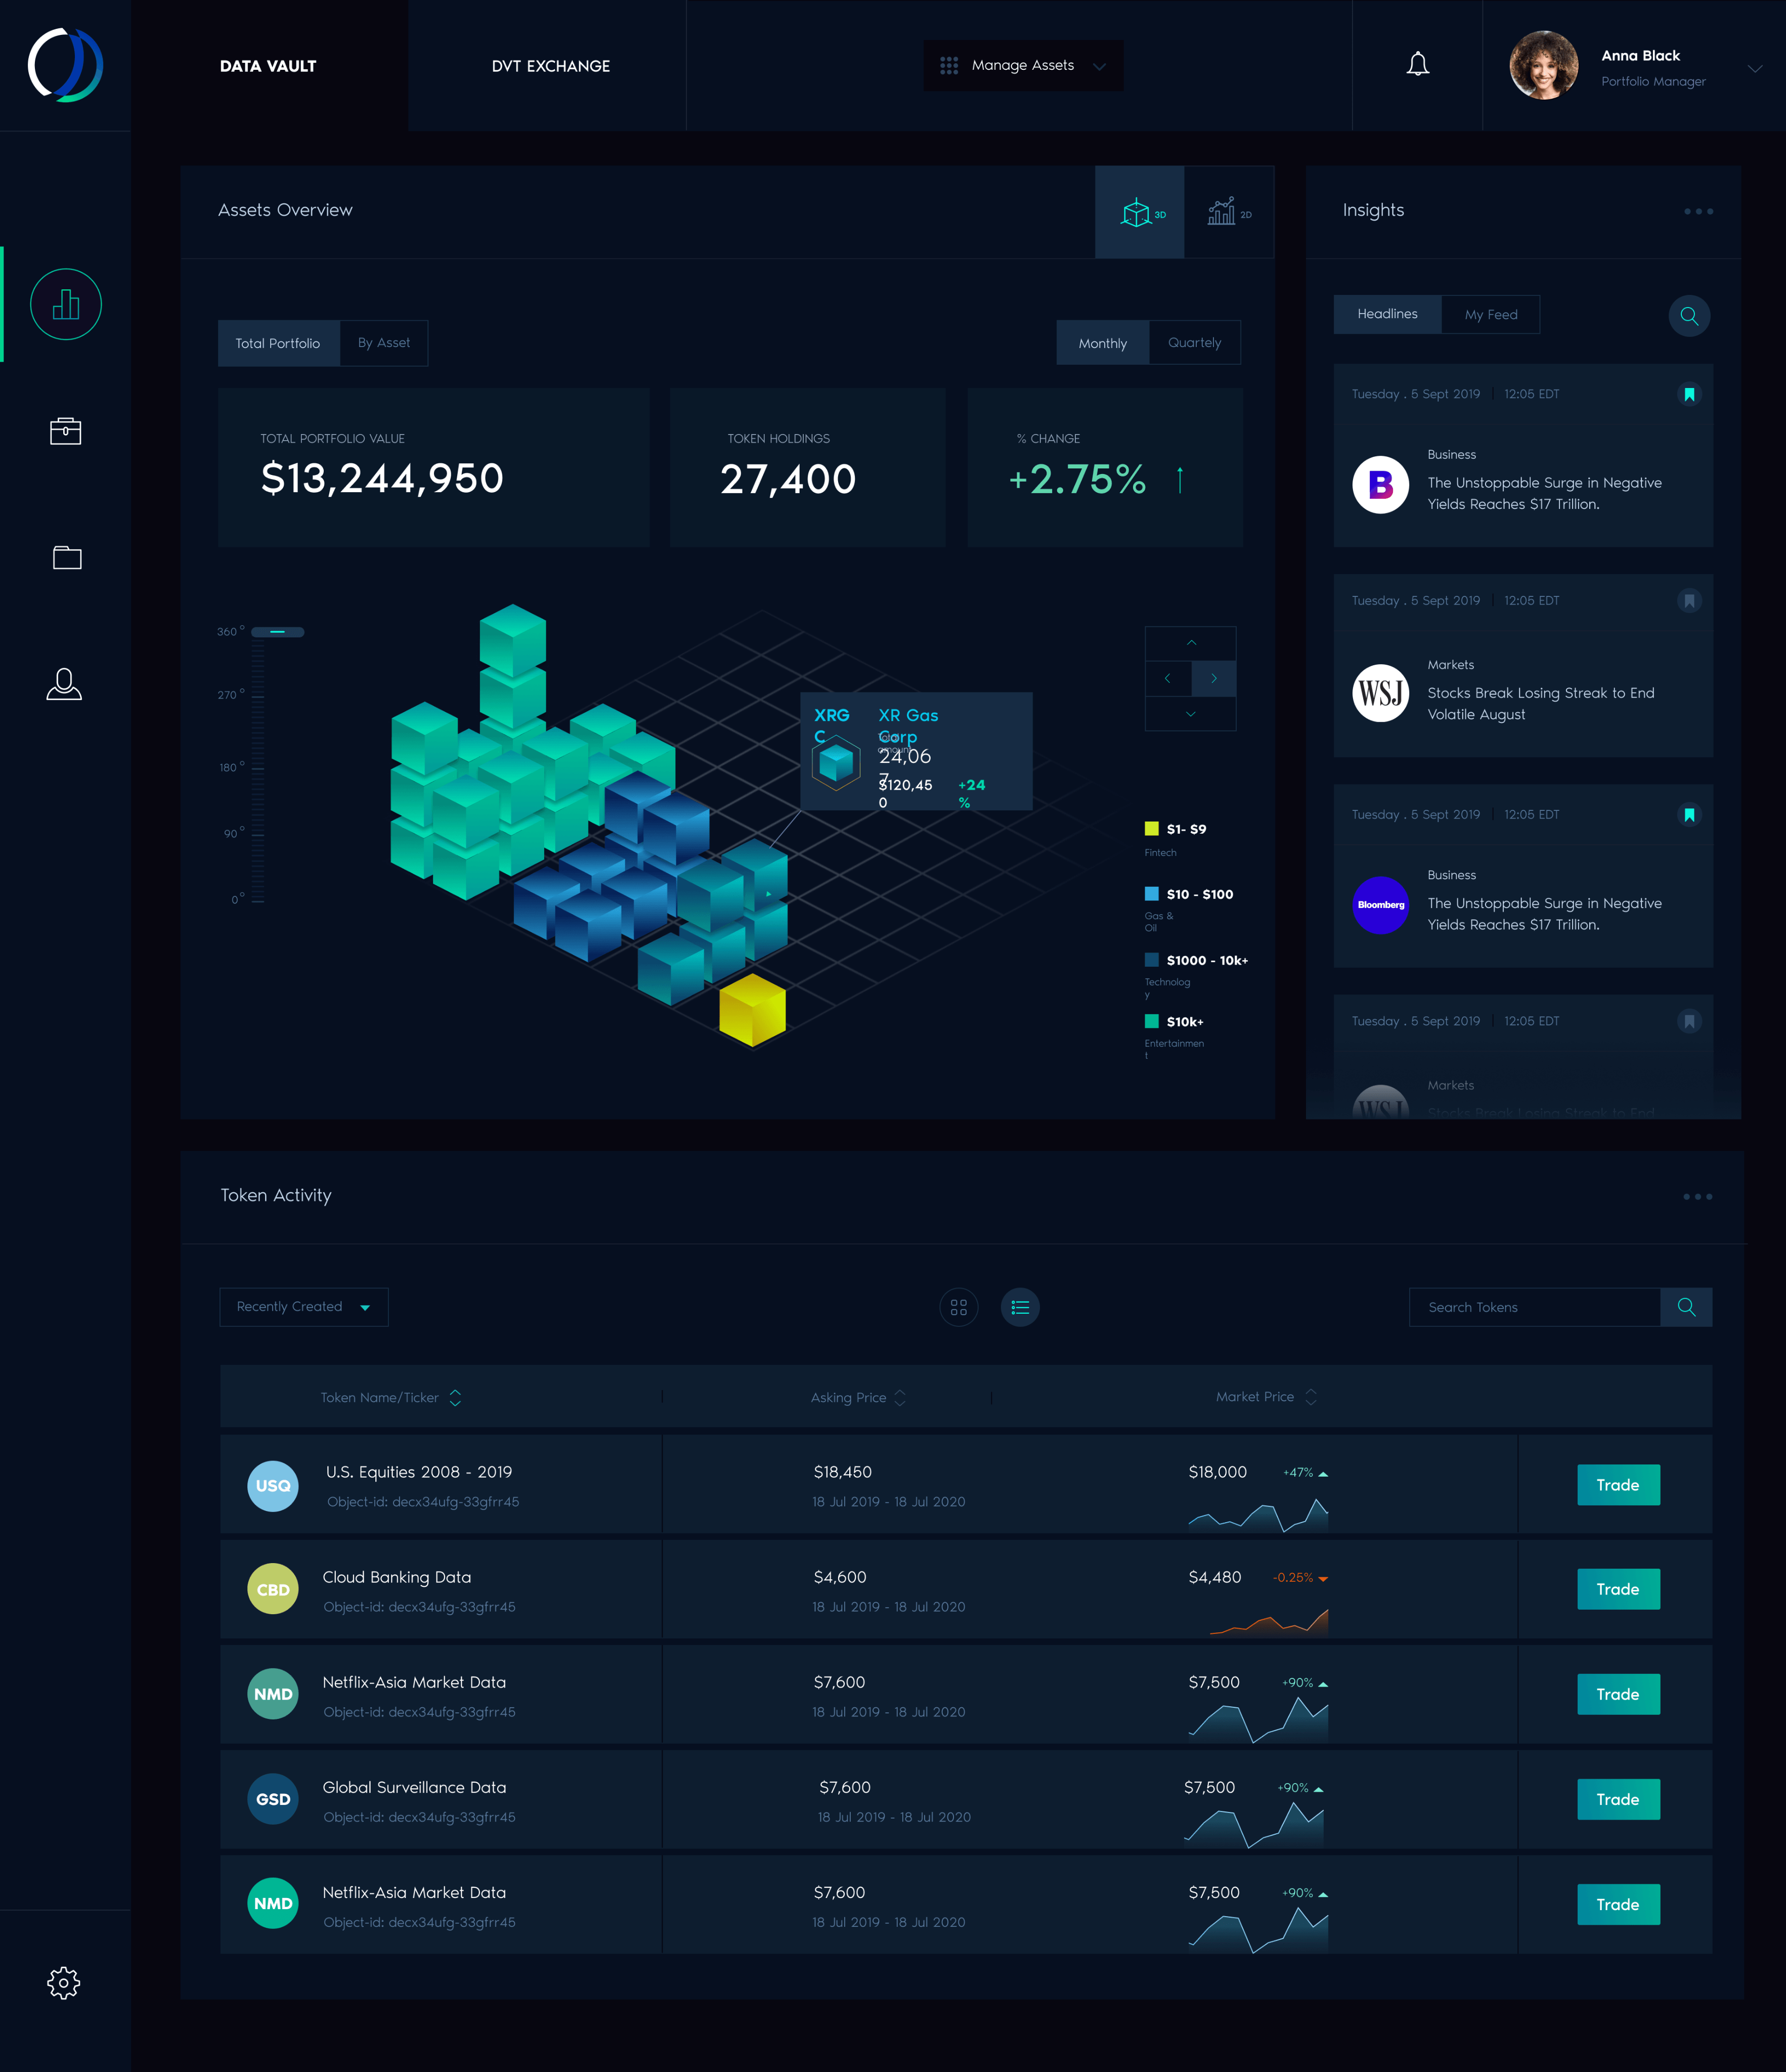Image resolution: width=1786 pixels, height=2072 pixels.
Task: Toggle bookmark on first Business headline
Action: [1689, 394]
